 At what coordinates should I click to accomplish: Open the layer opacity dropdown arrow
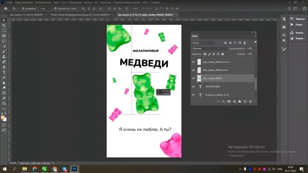[x=255, y=49]
